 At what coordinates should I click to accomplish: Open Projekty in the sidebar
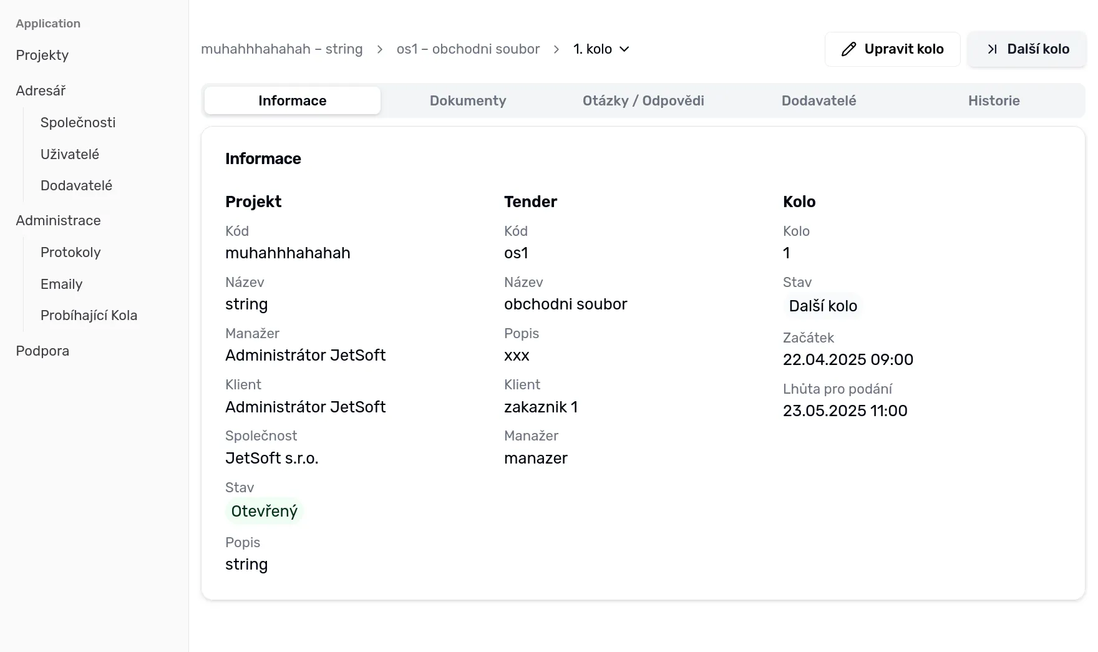(x=42, y=55)
